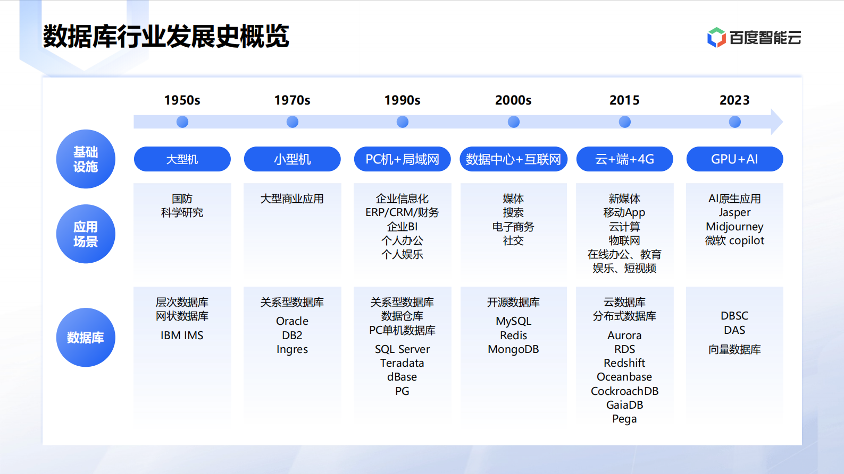Click the CockroachDB text
The width and height of the screenshot is (844, 474).
[625, 391]
